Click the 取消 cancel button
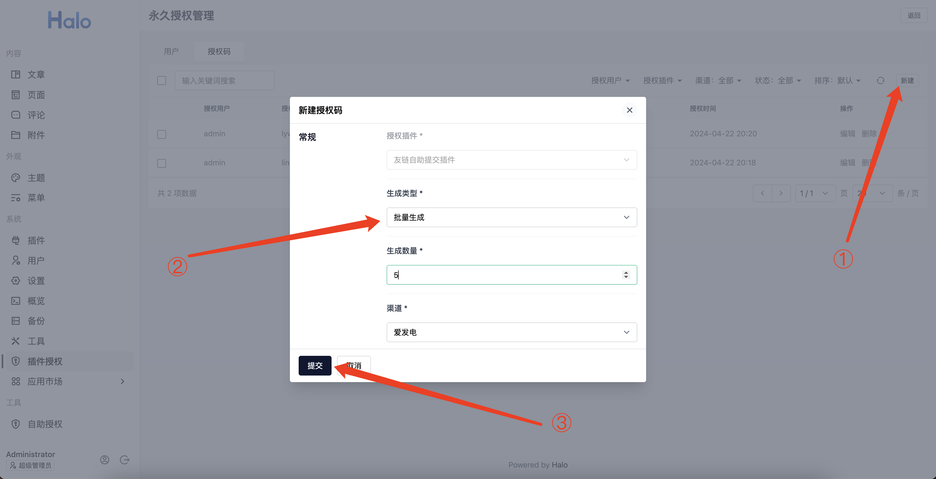Image resolution: width=936 pixels, height=479 pixels. click(x=354, y=365)
